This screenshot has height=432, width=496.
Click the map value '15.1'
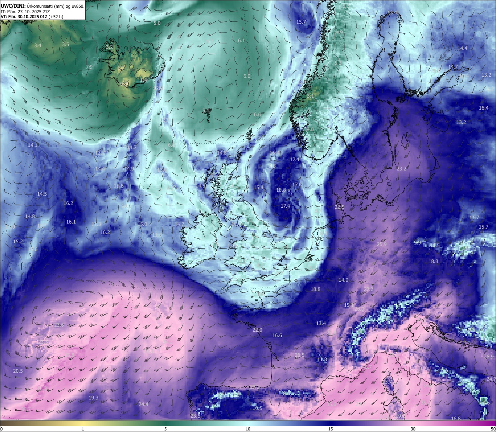click(349, 305)
